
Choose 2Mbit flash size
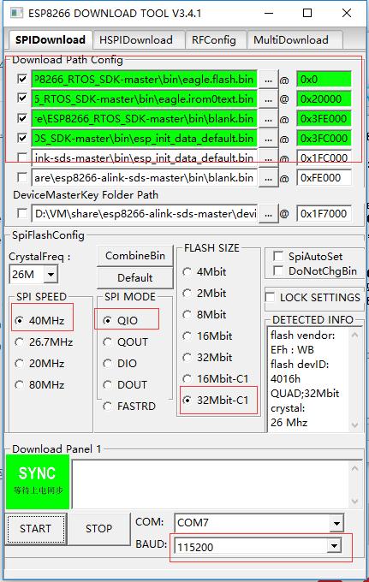205,294
